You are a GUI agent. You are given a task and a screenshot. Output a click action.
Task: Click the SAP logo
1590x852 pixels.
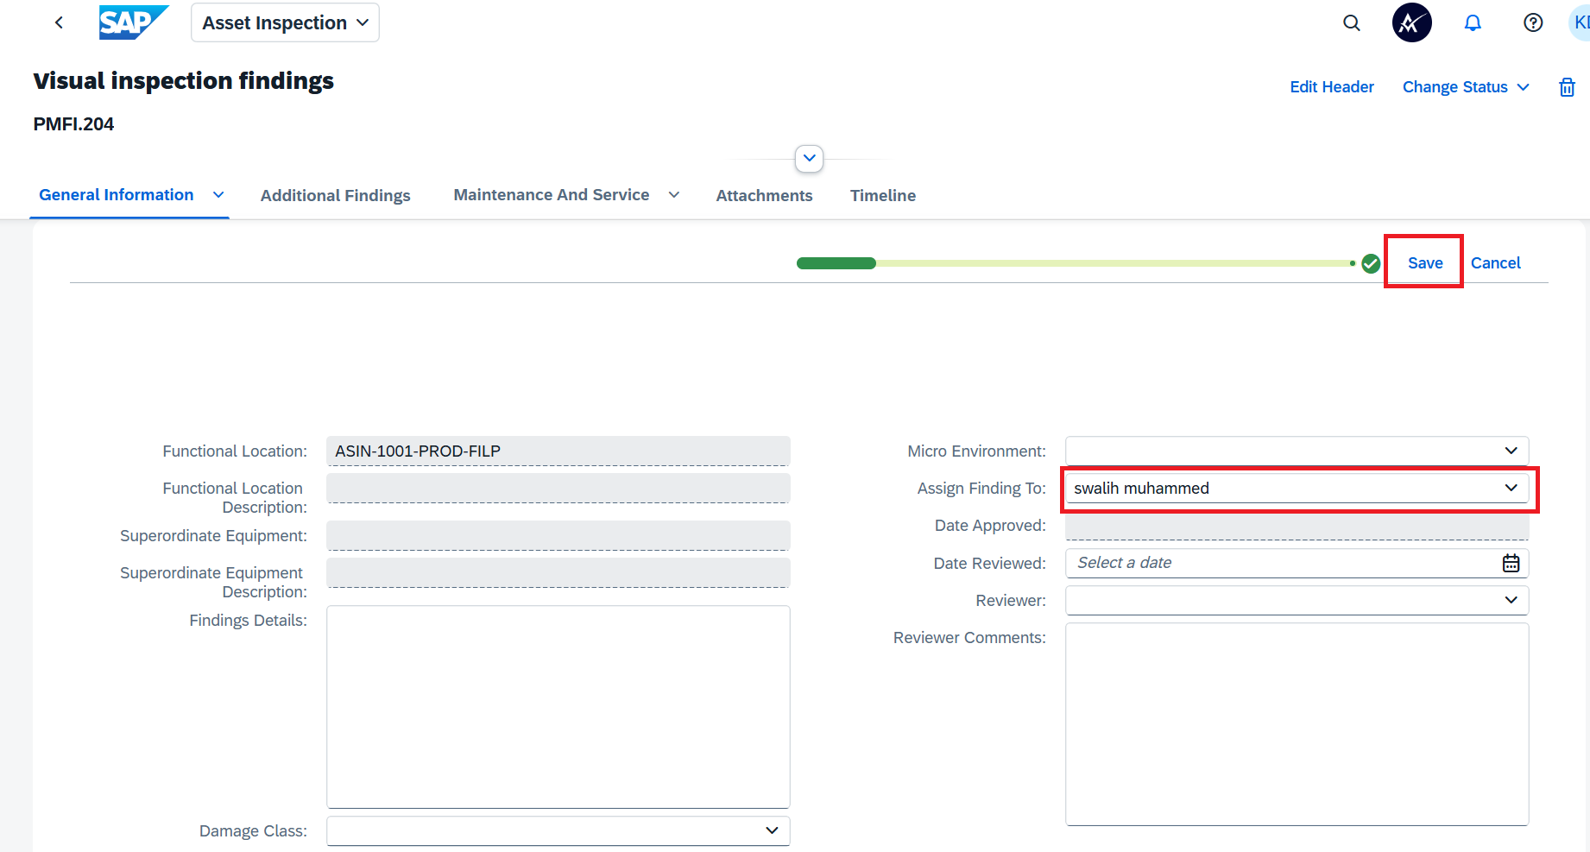pyautogui.click(x=134, y=22)
